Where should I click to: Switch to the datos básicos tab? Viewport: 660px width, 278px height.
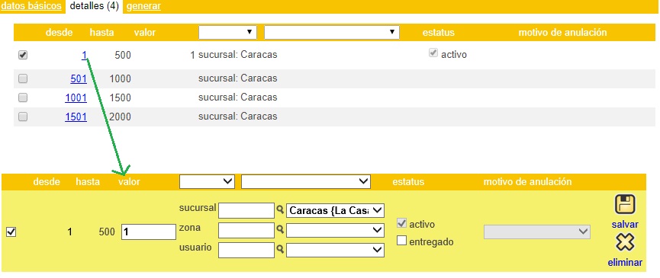click(31, 6)
